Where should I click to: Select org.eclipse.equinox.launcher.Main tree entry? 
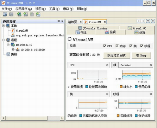click(40, 35)
